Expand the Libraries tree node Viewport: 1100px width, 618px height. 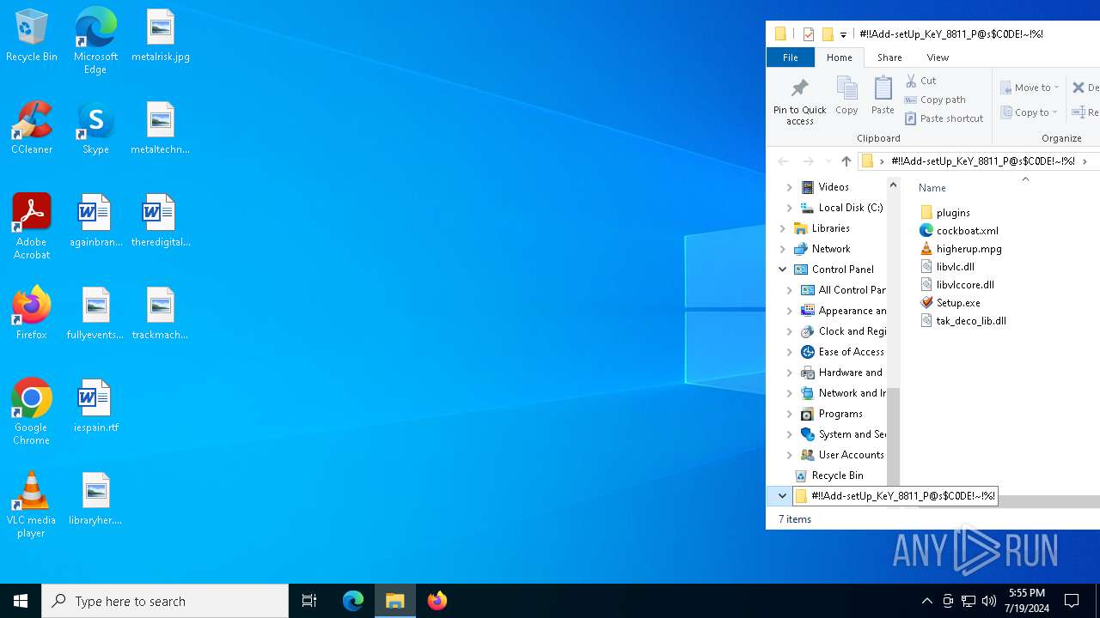pos(782,228)
